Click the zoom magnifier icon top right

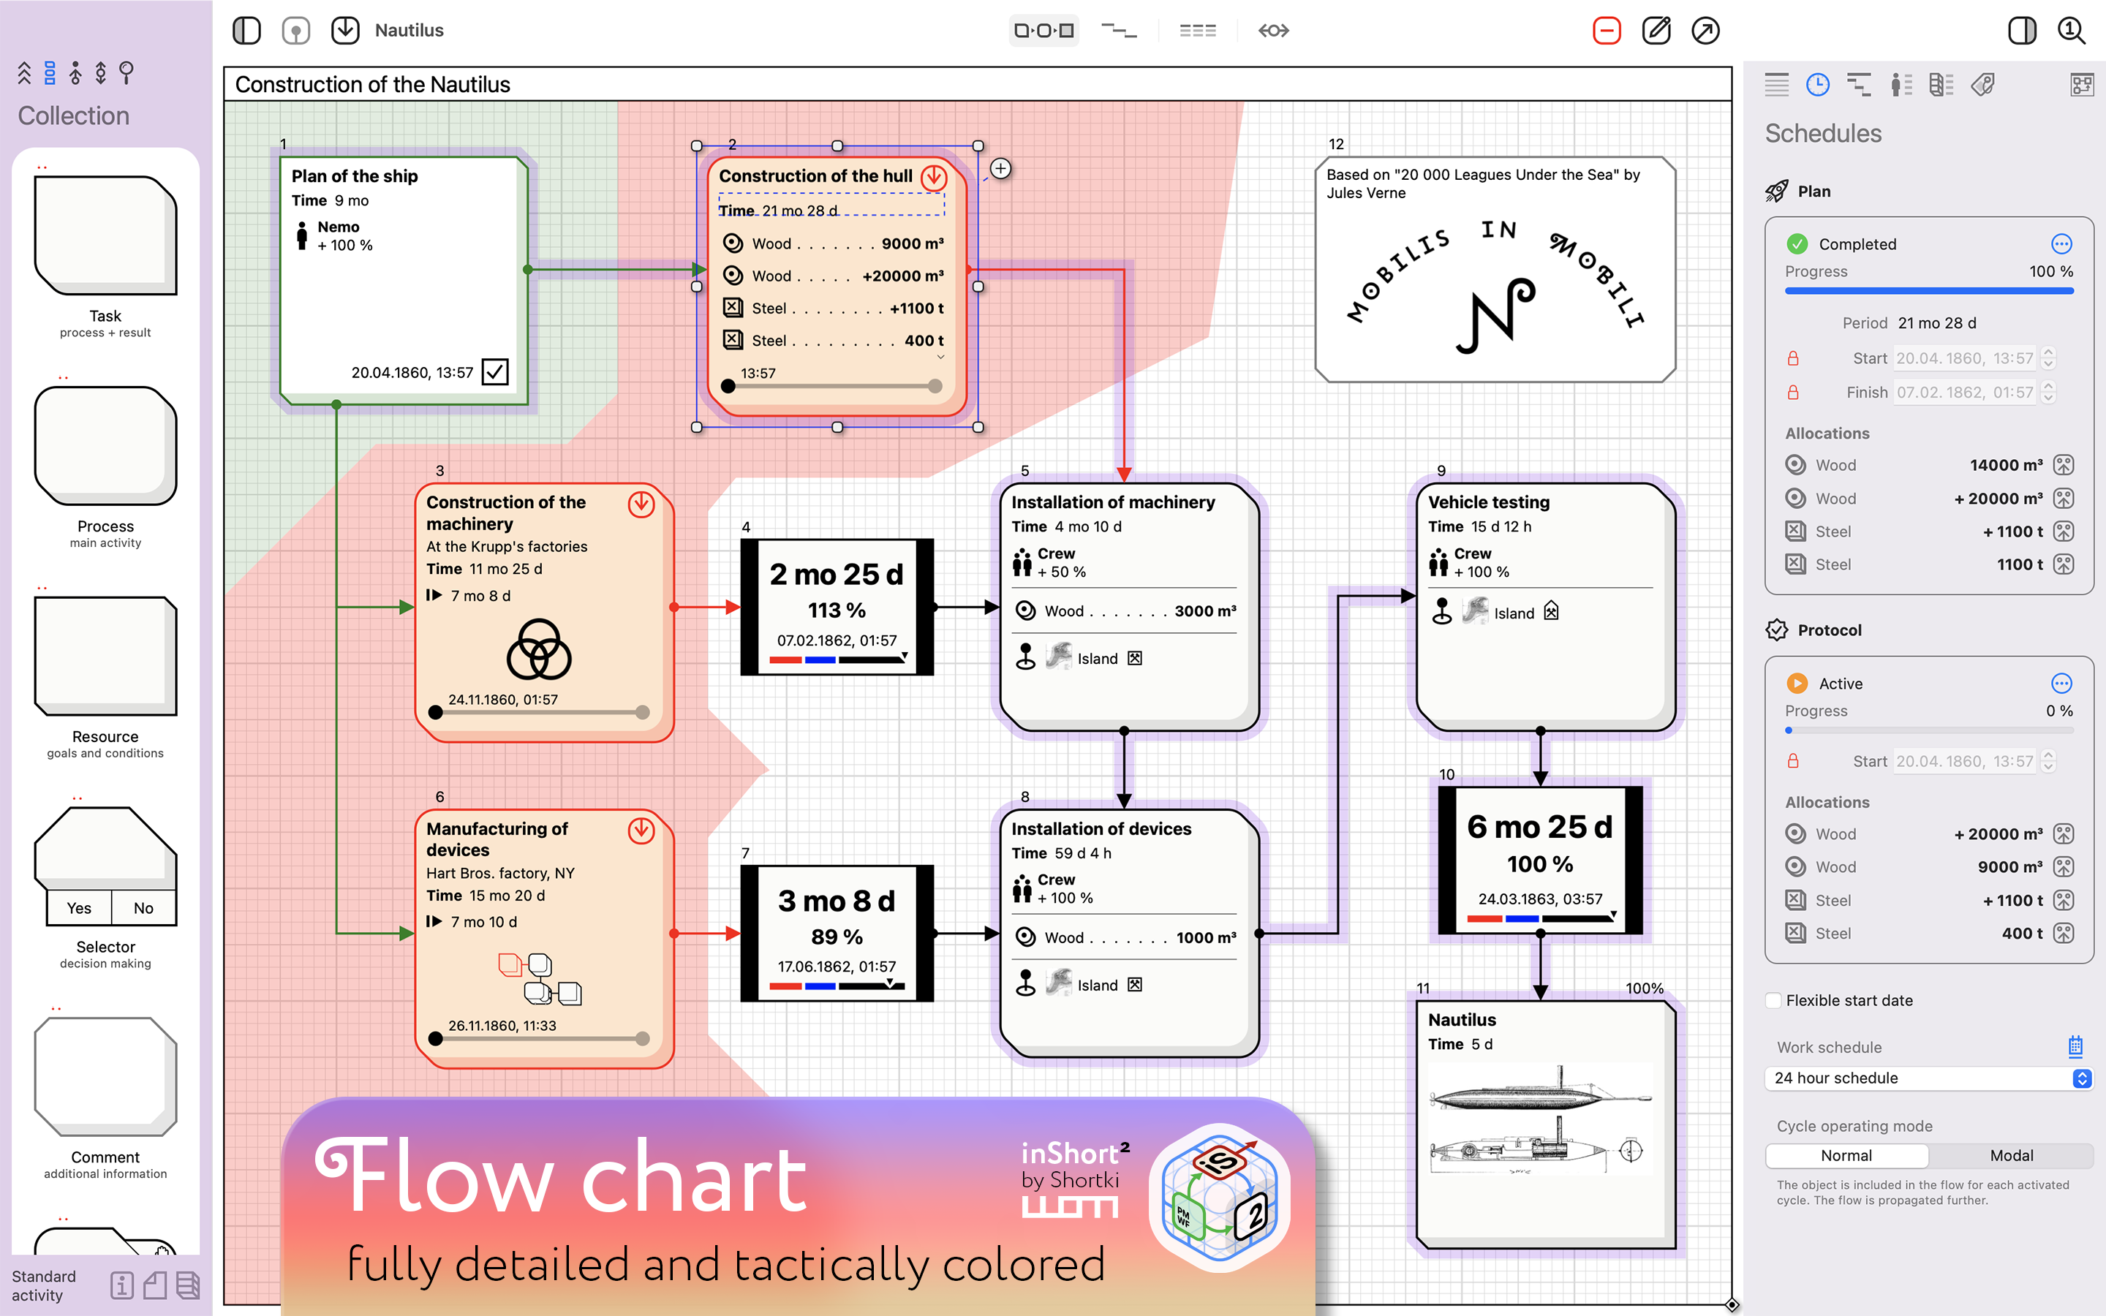pos(2071,31)
